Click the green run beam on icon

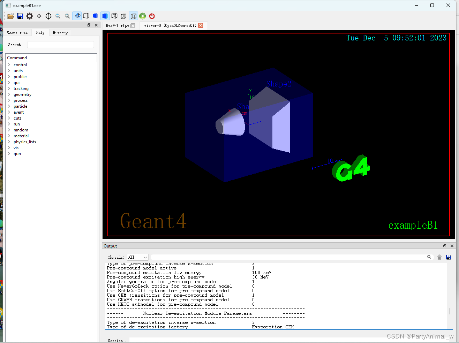[143, 16]
